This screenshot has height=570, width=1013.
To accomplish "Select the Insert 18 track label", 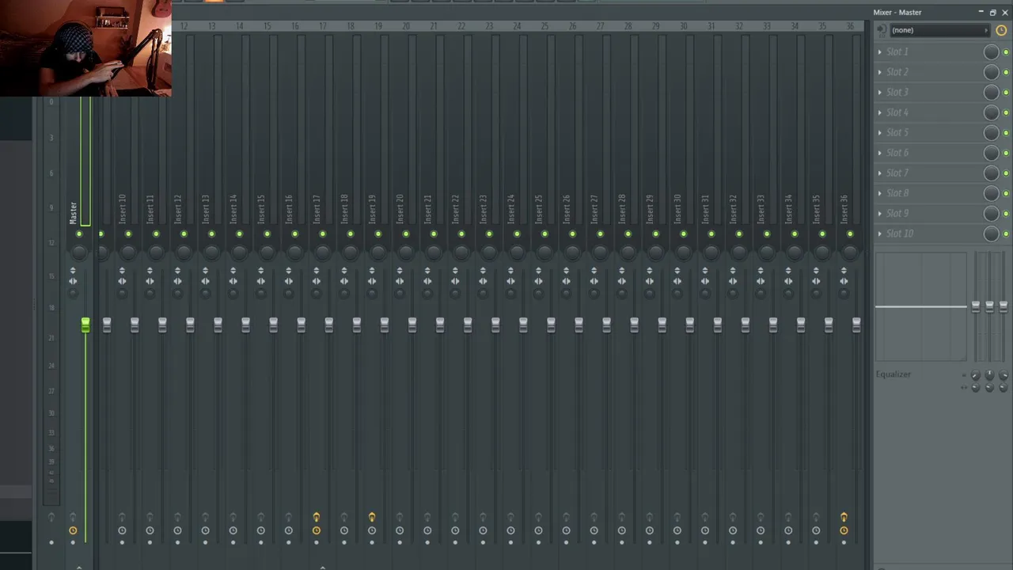I will [x=344, y=208].
